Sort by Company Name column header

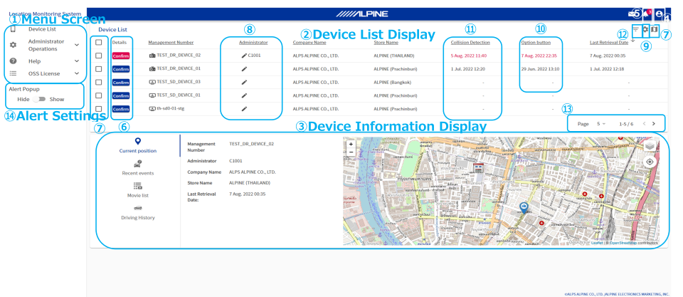(309, 42)
